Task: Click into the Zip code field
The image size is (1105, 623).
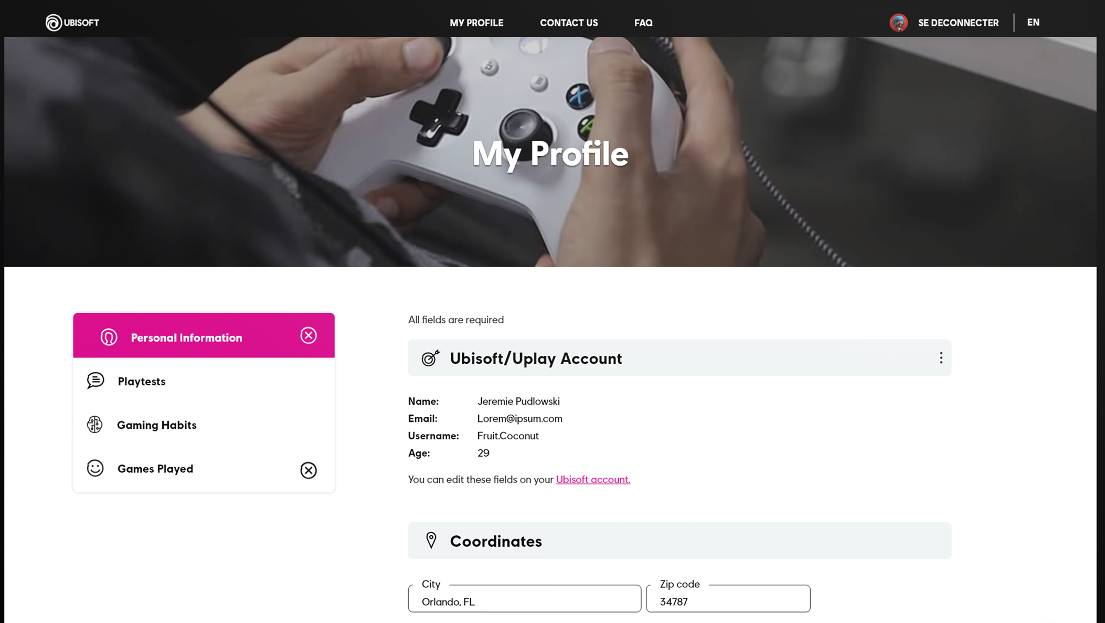Action: 728,599
